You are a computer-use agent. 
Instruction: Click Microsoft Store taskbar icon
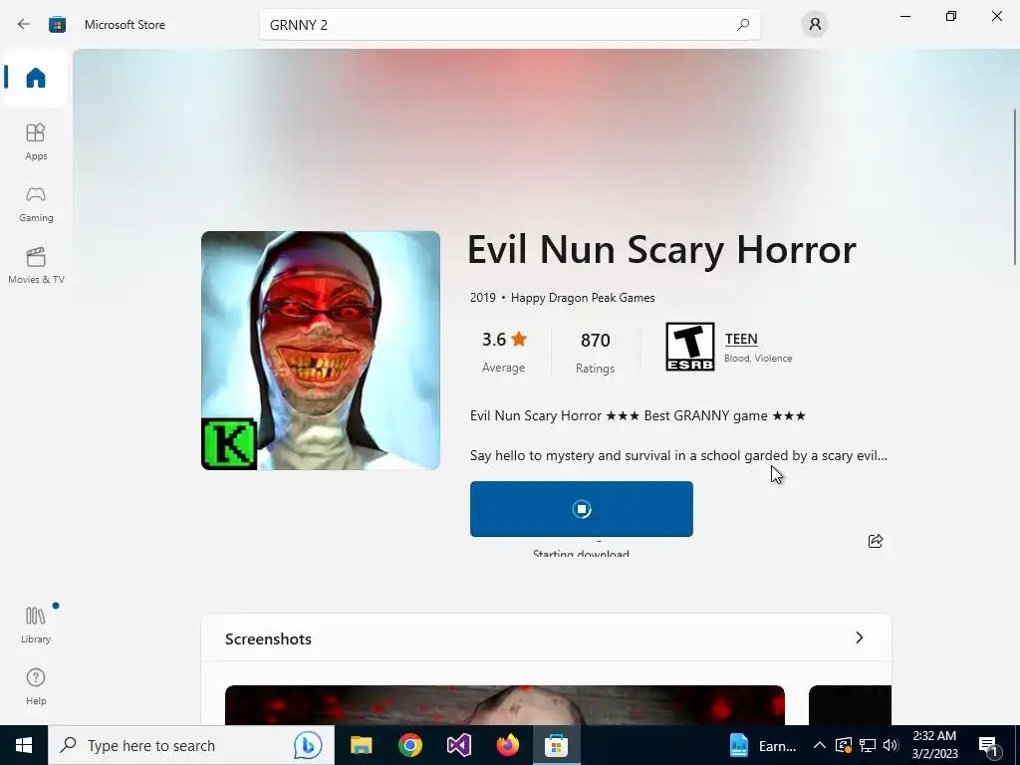coord(556,745)
